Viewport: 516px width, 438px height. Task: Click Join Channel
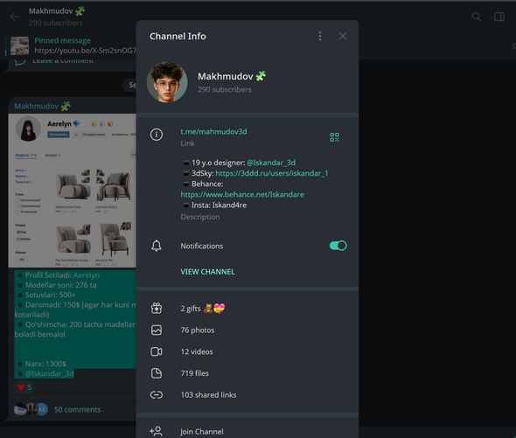coord(248,431)
